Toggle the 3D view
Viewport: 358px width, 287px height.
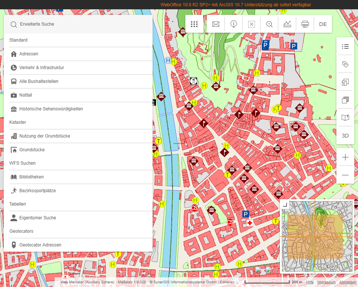pos(345,136)
